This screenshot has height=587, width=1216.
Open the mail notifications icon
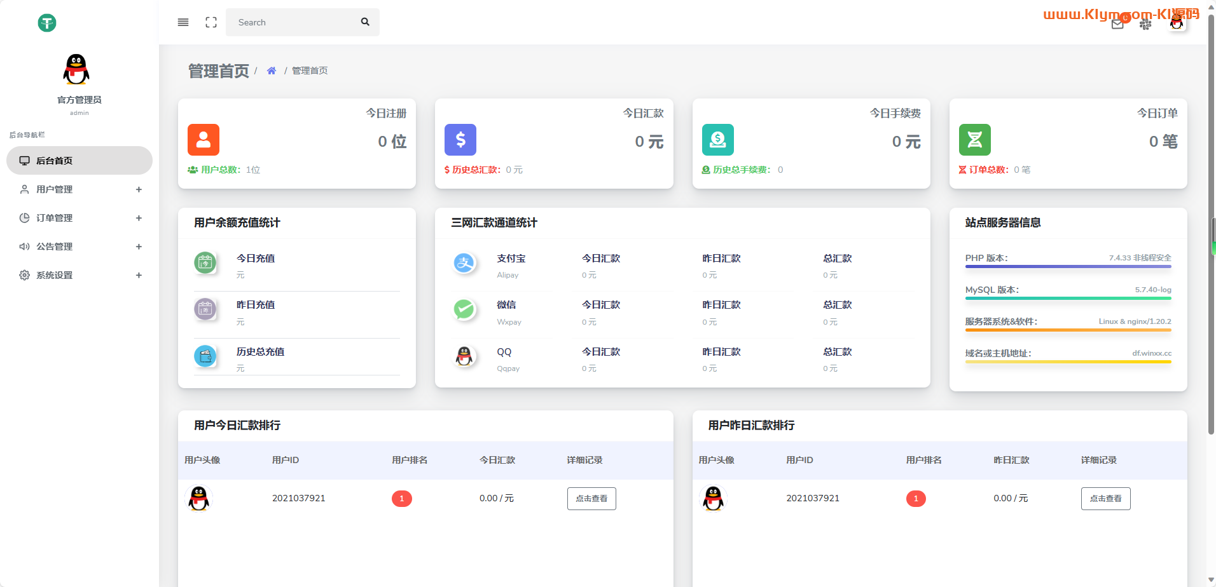[x=1117, y=25]
